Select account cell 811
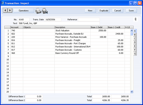The height and width of the screenshot is (105, 143). pos(17,44)
